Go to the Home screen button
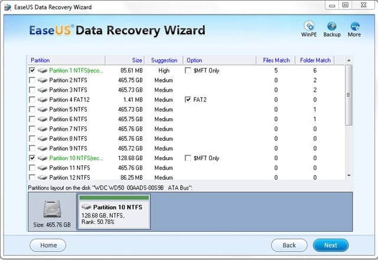 click(48, 245)
